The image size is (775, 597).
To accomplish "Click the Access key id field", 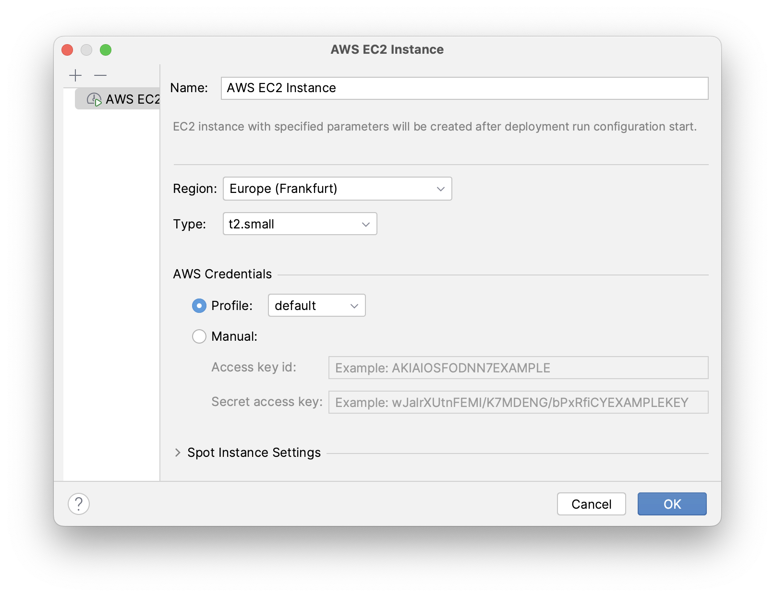I will coord(518,368).
